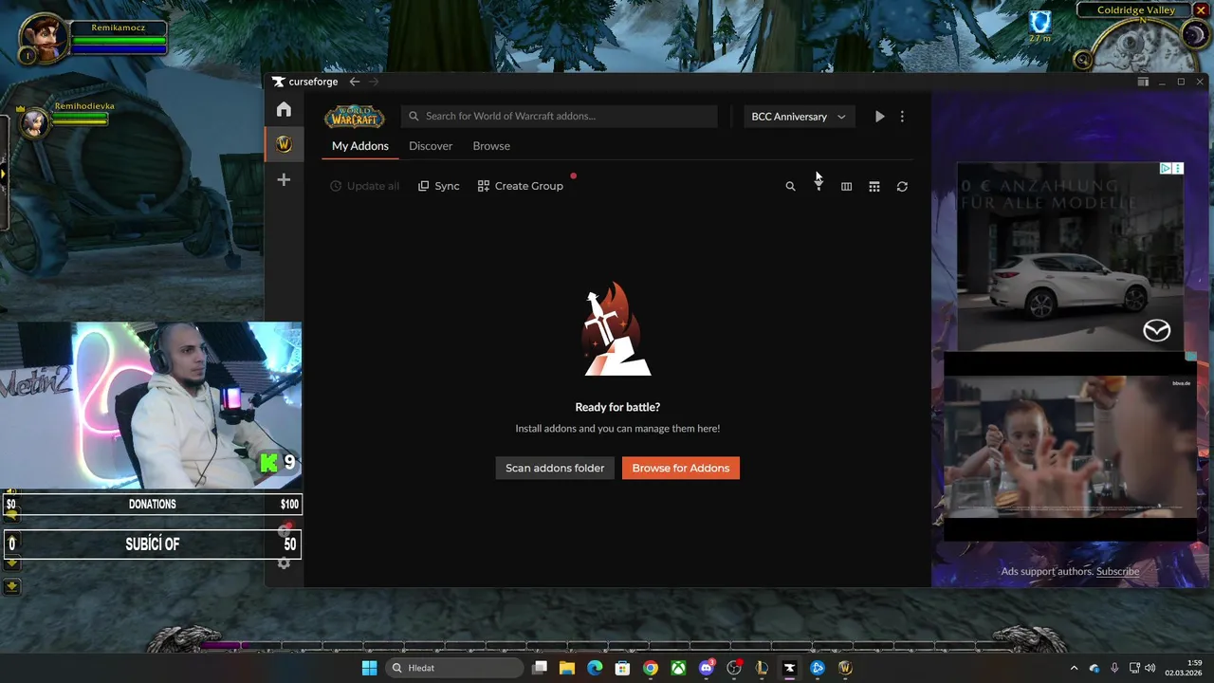Click the network icon in system tray
Viewport: 1214px width, 683px height.
tap(1134, 668)
